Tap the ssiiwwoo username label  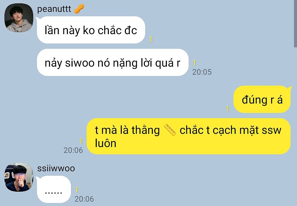click(x=56, y=169)
